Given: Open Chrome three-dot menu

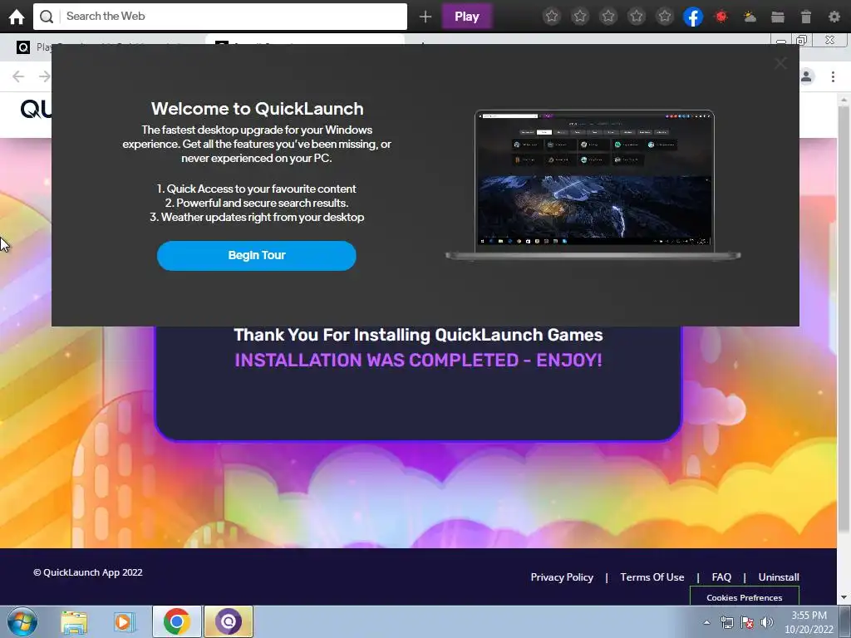Looking at the screenshot, I should click(x=833, y=76).
